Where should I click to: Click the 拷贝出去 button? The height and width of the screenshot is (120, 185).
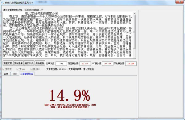(x=29, y=63)
